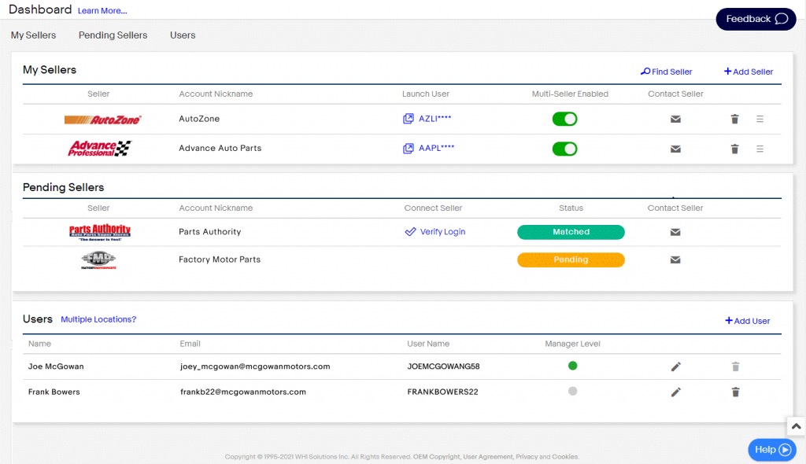This screenshot has height=464, width=806.
Task: Open the AAPL launch link for Advance Auto Parts
Action: (430, 148)
